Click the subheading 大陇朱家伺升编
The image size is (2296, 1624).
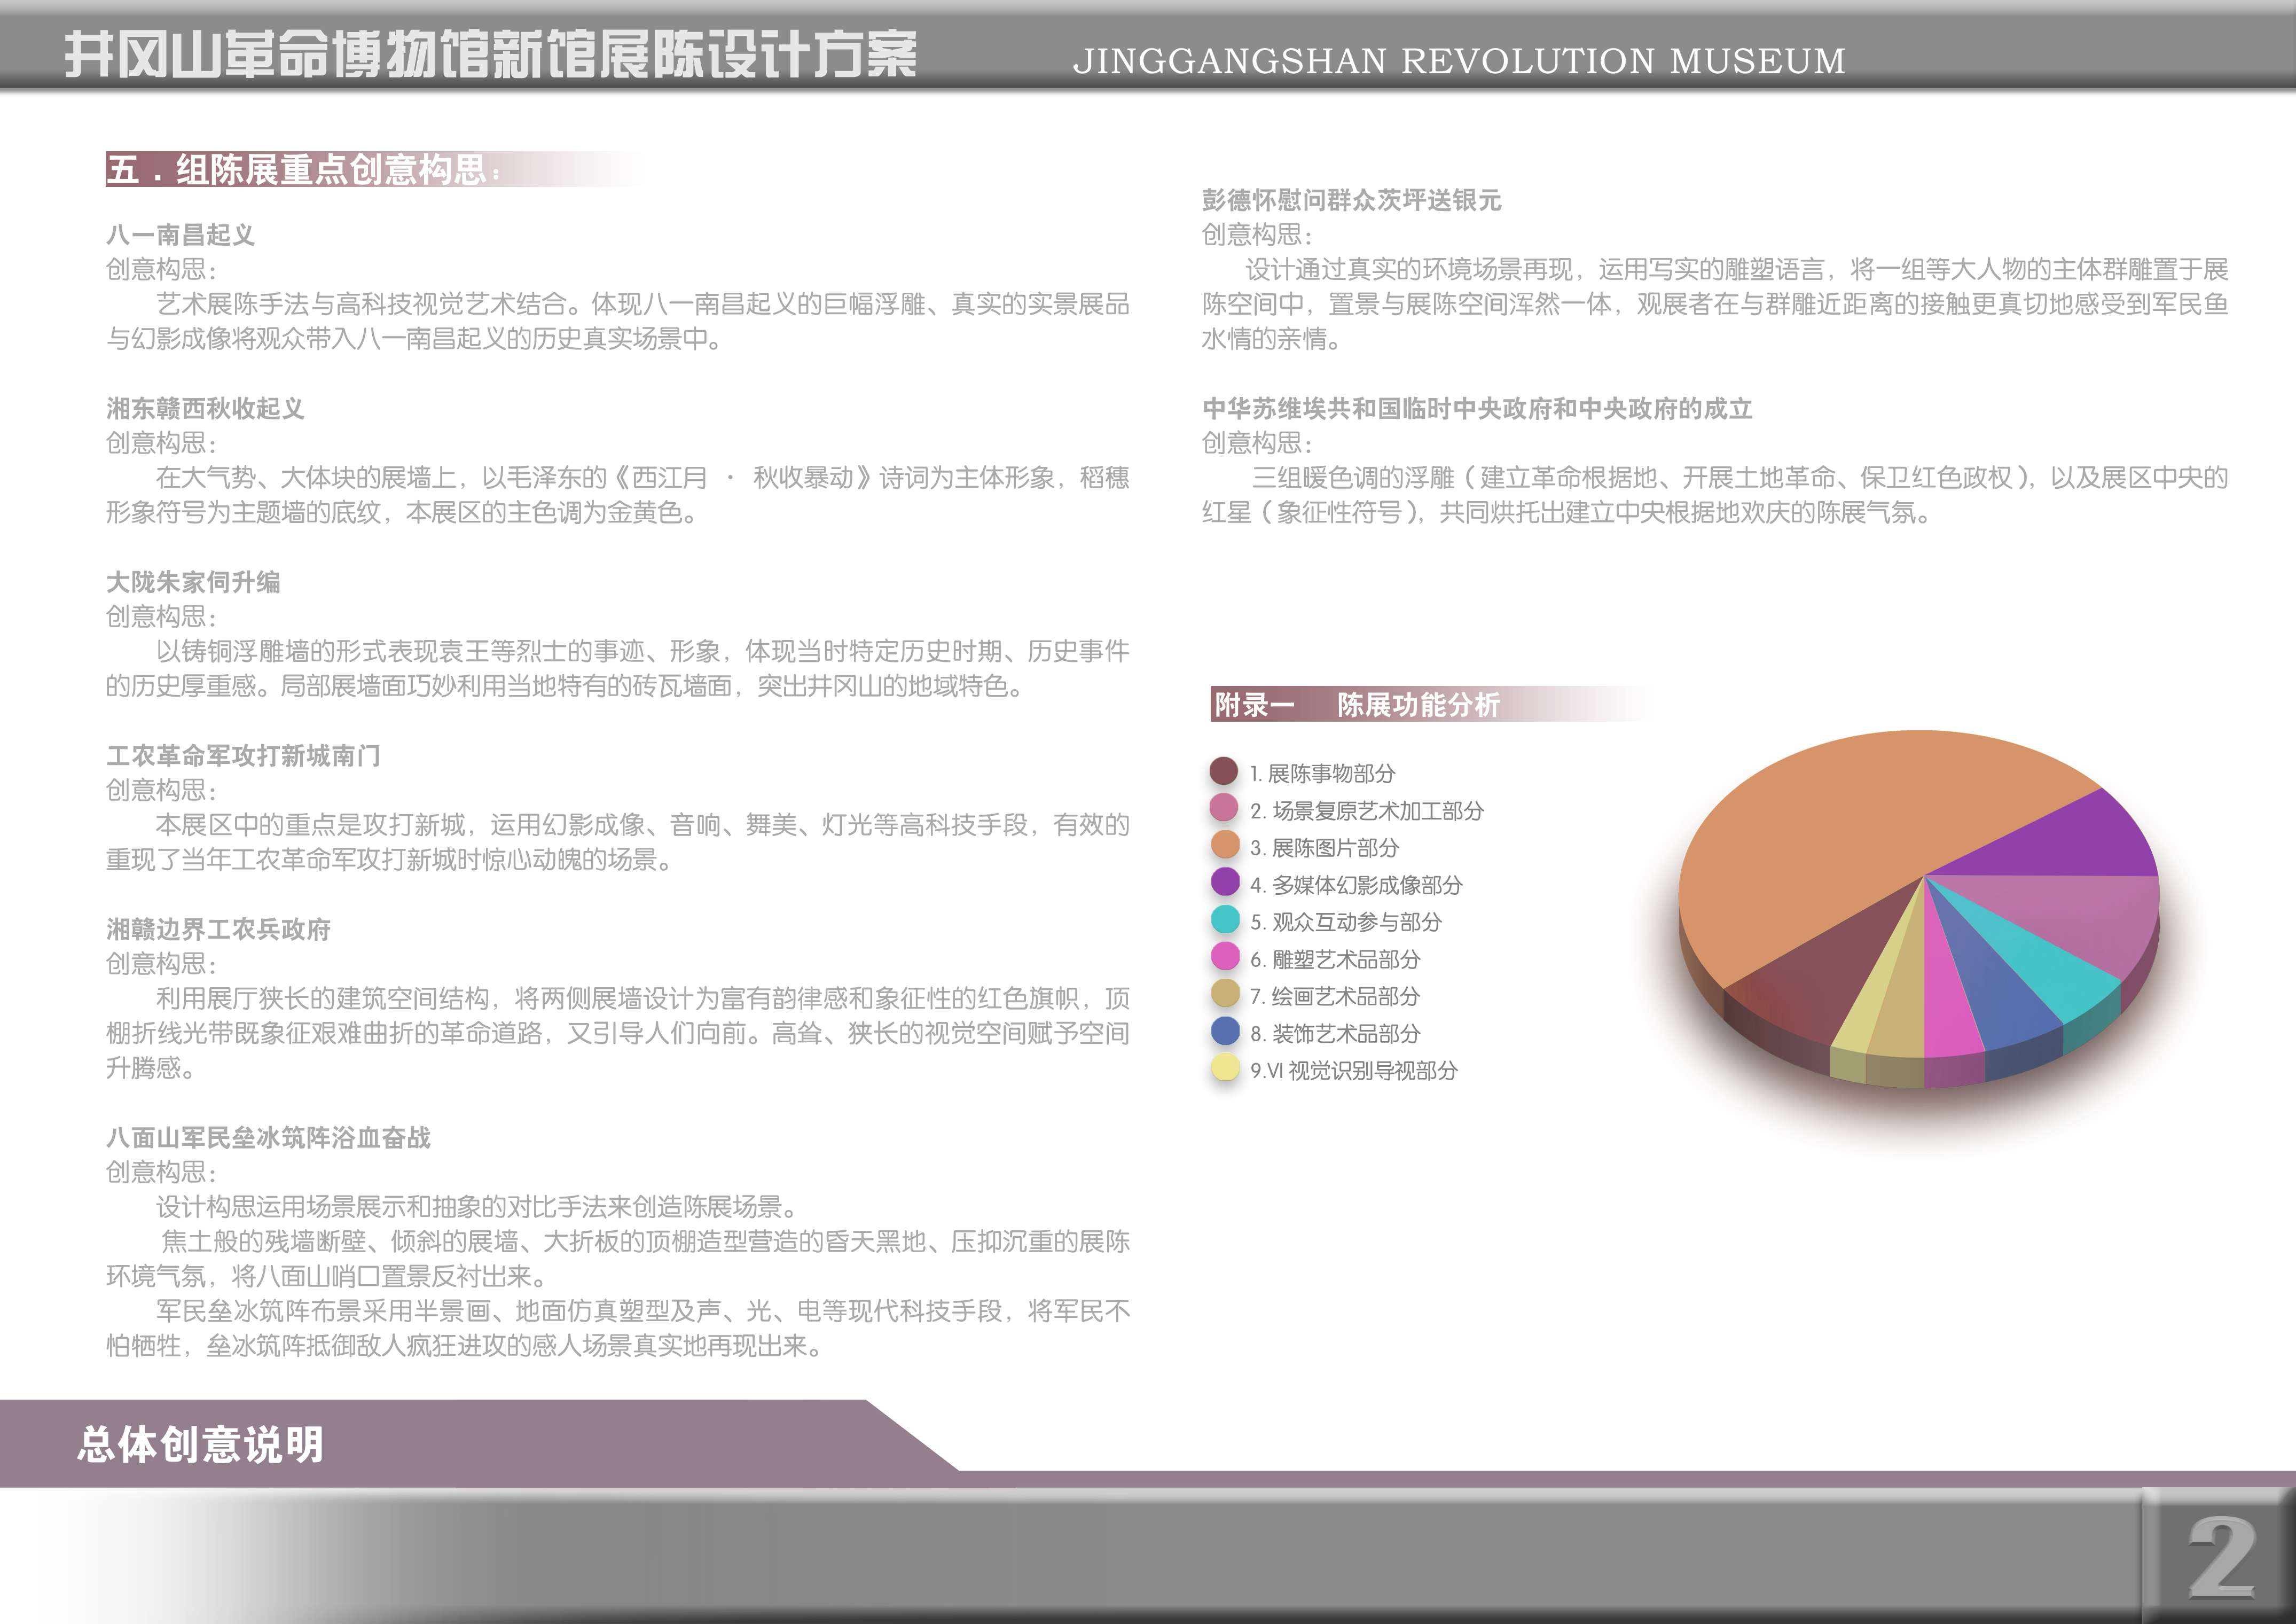(193, 582)
